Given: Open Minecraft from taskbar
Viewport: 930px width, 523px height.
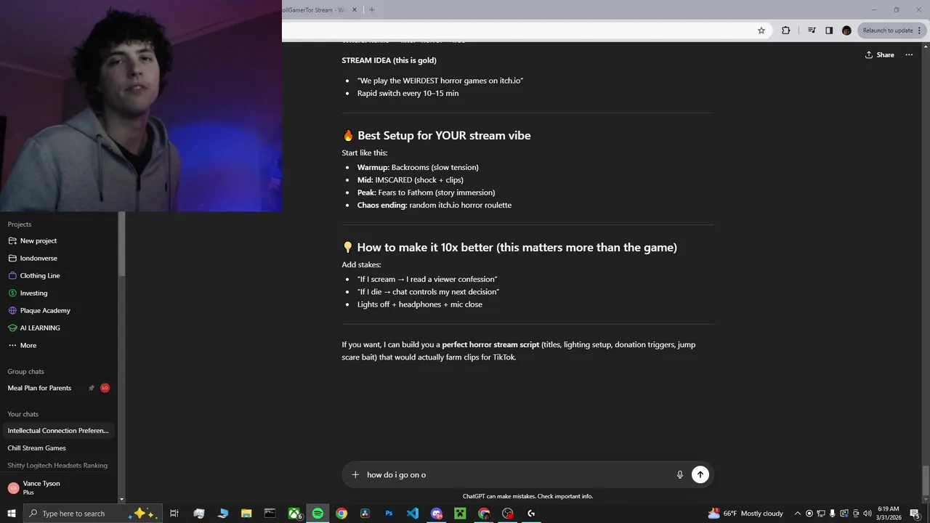Looking at the screenshot, I should [460, 514].
